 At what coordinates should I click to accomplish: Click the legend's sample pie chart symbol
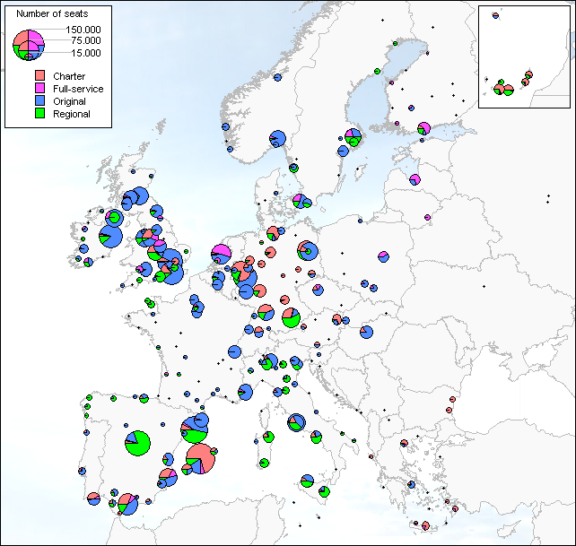(28, 43)
